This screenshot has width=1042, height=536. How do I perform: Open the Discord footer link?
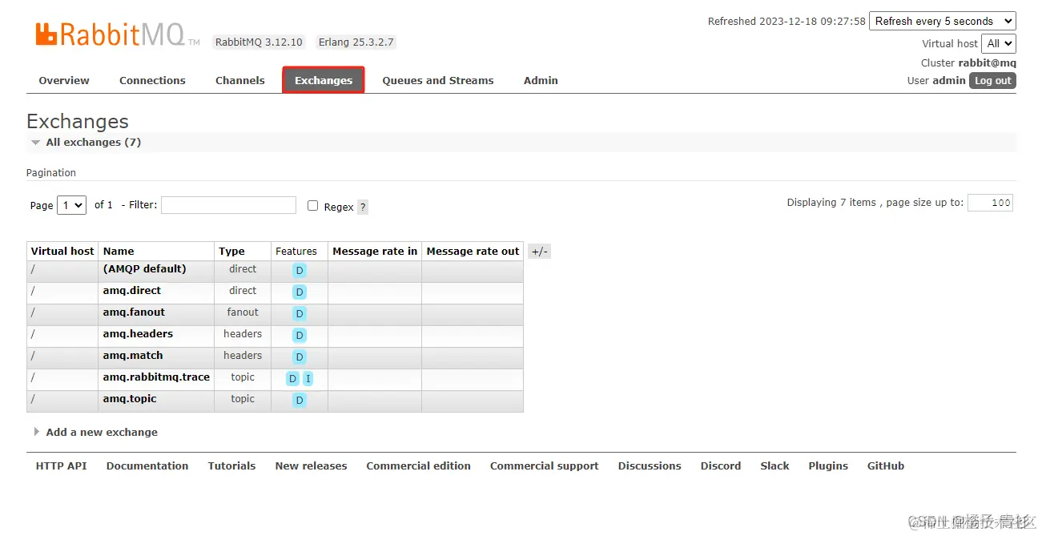click(721, 466)
